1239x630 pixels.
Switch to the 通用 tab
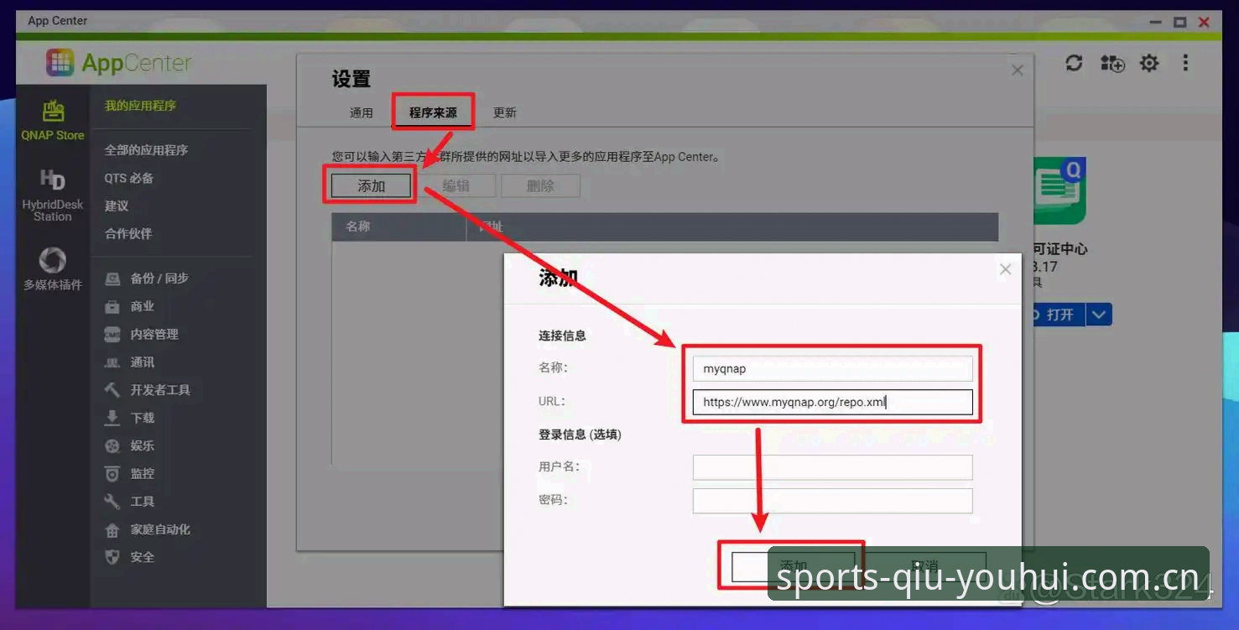click(362, 112)
